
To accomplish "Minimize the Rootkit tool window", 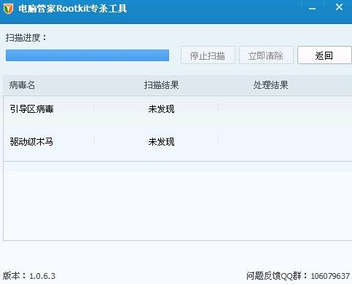I will (313, 8).
